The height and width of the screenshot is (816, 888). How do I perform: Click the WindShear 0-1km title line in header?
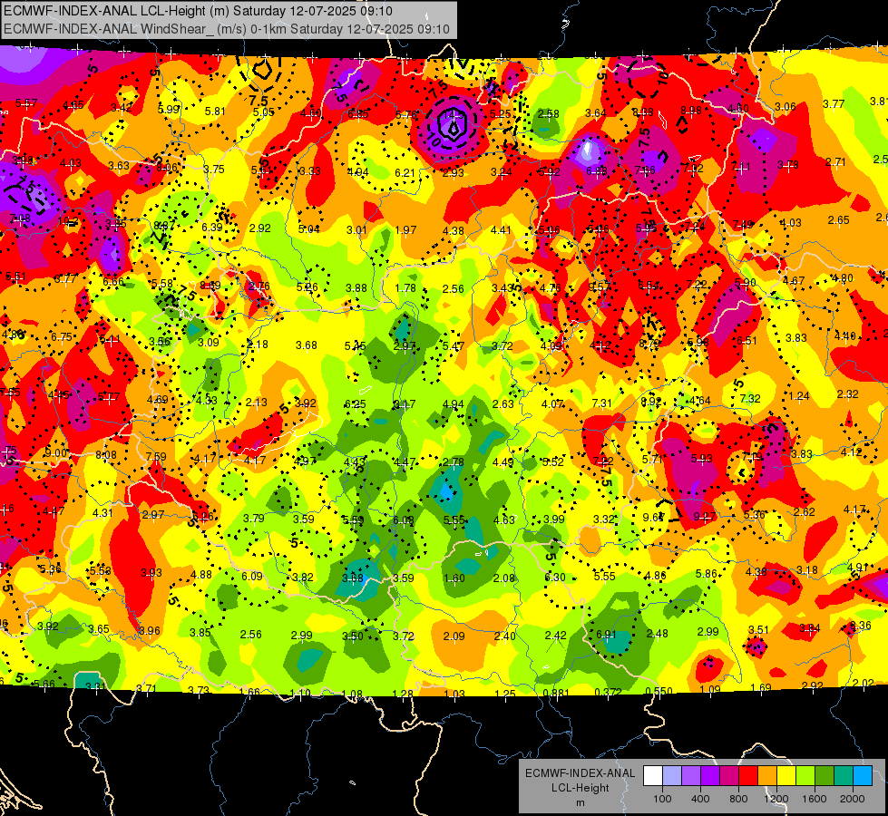point(227,29)
